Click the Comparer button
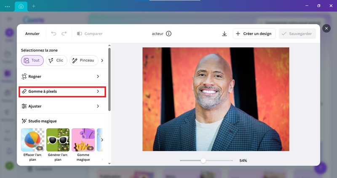 [x=90, y=34]
